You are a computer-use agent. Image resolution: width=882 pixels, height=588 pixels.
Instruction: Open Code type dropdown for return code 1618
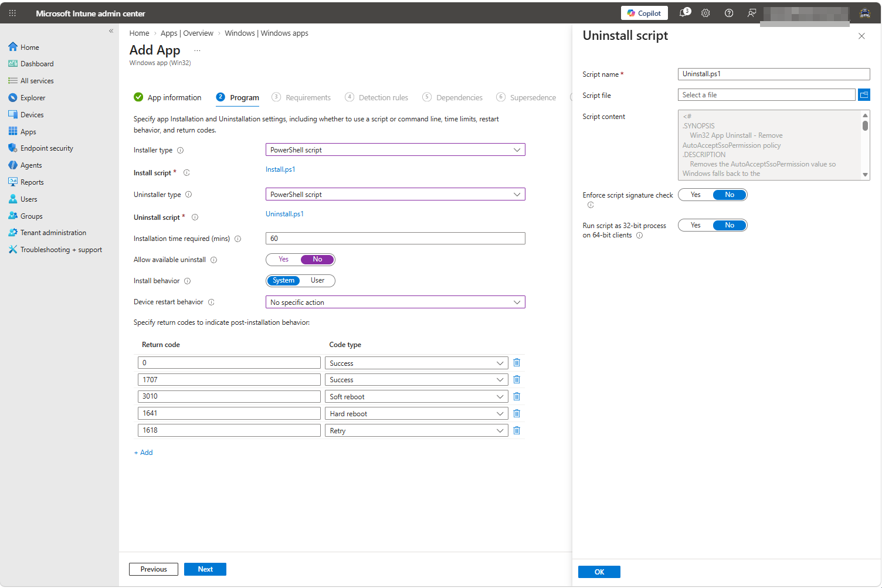(416, 431)
